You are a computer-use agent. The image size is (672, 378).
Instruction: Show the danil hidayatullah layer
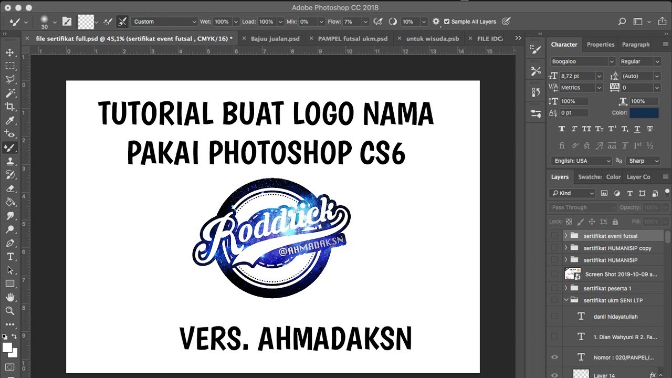pyautogui.click(x=554, y=317)
